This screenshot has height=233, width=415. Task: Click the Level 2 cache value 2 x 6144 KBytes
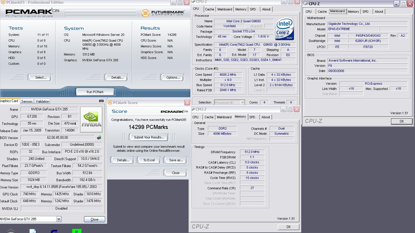coord(281,85)
